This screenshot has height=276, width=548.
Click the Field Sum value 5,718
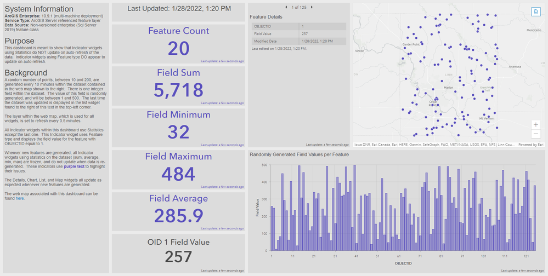(x=179, y=90)
